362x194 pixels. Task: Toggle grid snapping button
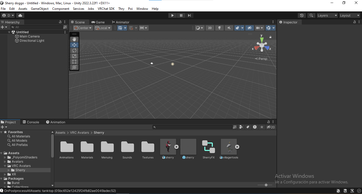(x=131, y=28)
